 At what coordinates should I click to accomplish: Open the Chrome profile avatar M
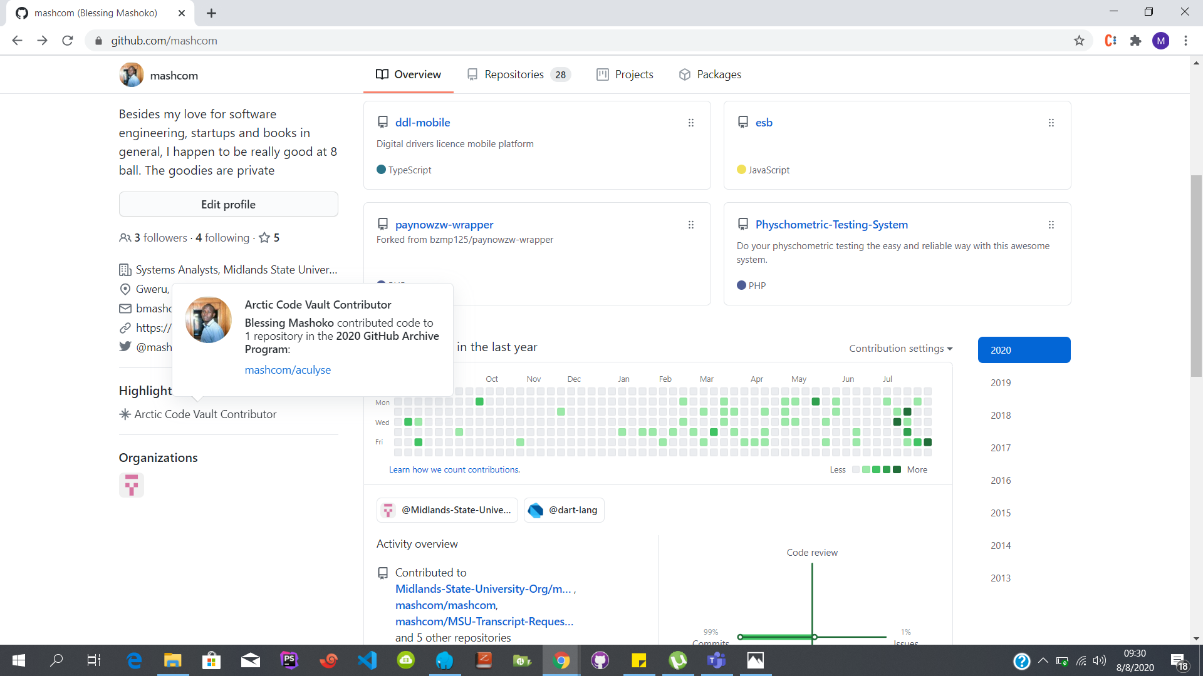[x=1160, y=41]
